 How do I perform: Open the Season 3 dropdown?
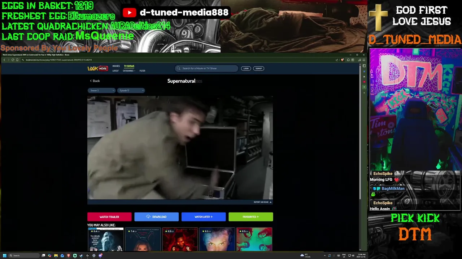101,91
